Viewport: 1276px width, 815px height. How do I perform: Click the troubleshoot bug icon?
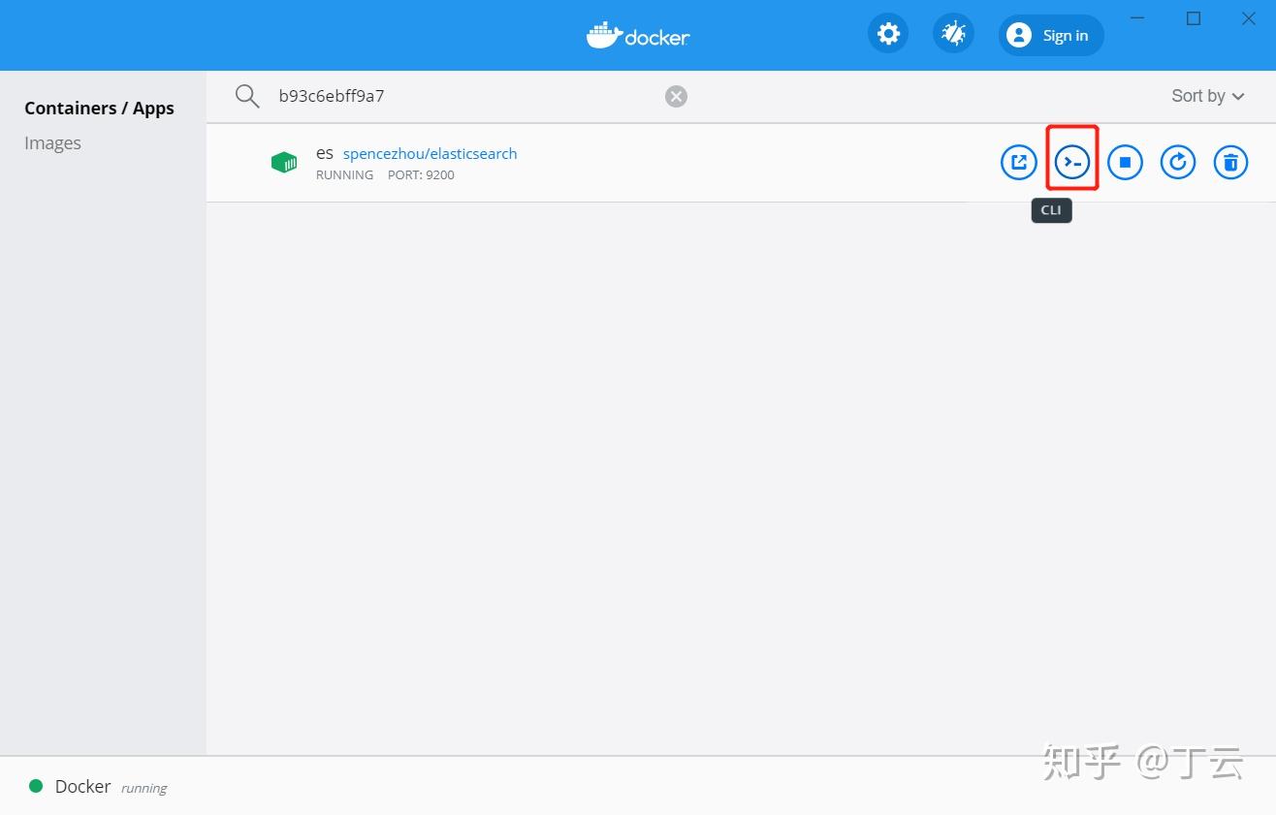pos(953,32)
